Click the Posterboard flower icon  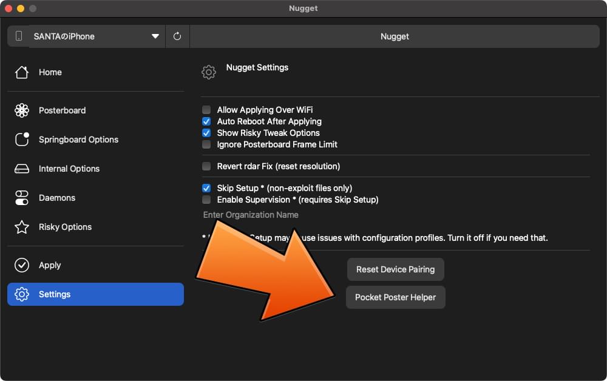pyautogui.click(x=22, y=110)
